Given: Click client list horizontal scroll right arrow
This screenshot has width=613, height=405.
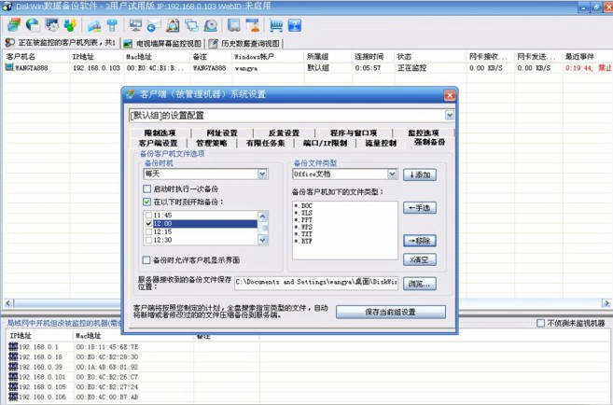Looking at the screenshot, I should (606, 303).
